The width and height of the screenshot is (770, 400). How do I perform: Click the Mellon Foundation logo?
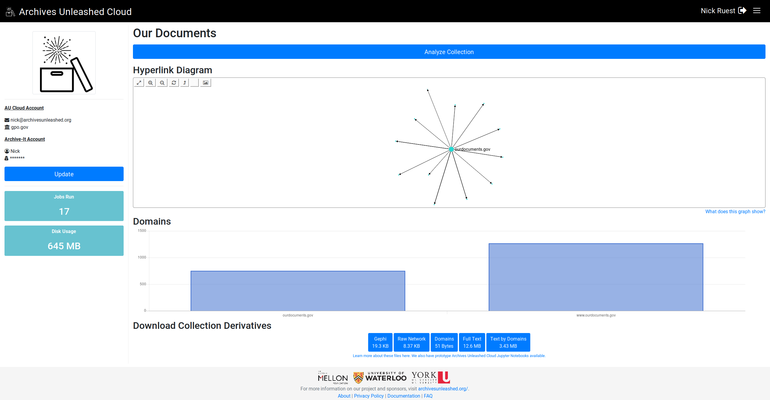(333, 377)
